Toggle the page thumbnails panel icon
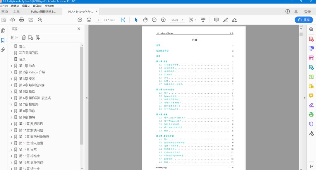The height and width of the screenshot is (170, 316). (x=3, y=31)
